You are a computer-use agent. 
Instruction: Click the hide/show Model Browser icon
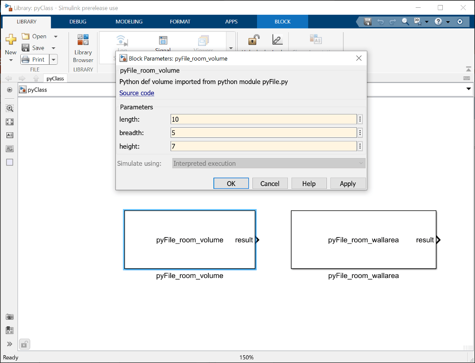click(x=10, y=90)
